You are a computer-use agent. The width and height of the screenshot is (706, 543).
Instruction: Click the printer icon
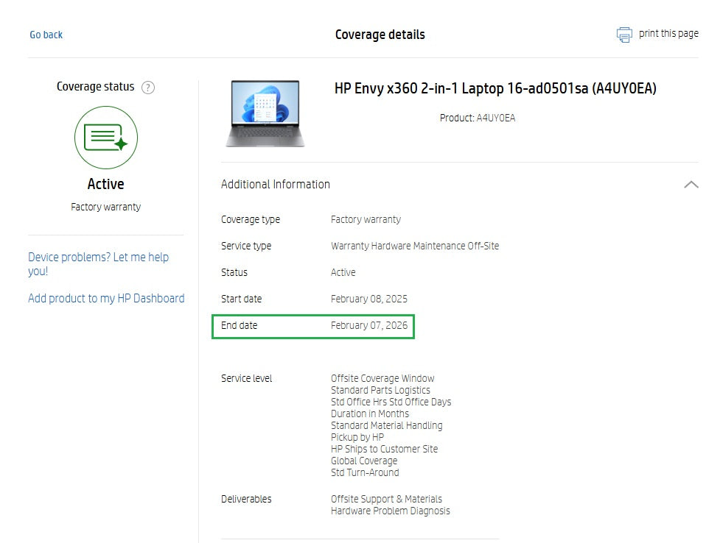coord(624,35)
